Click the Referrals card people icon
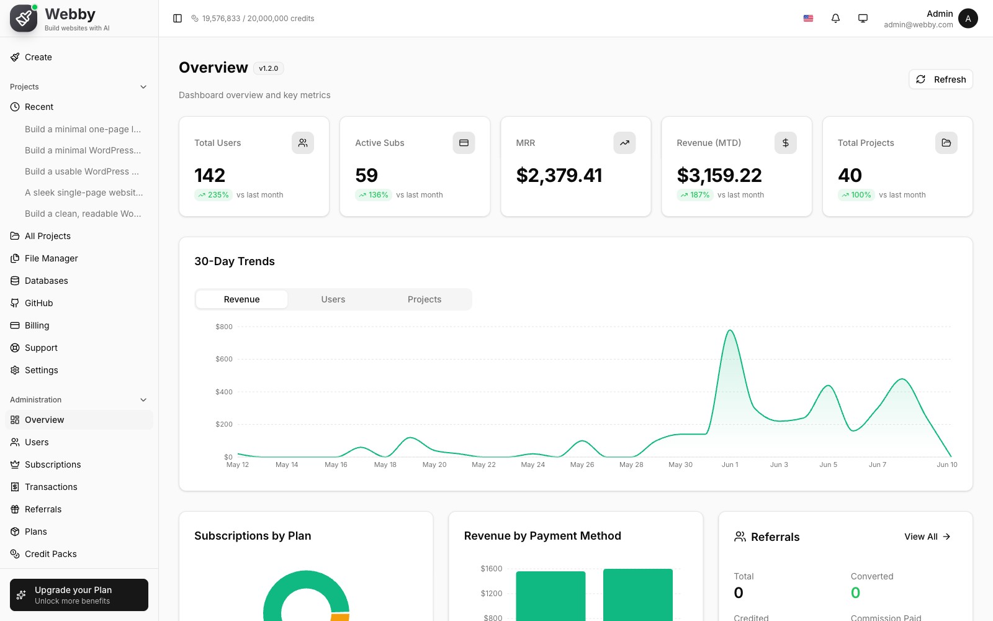Screen dimensions: 993x621 [740, 537]
